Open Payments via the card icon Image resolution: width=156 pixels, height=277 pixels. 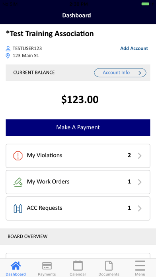[x=47, y=266]
